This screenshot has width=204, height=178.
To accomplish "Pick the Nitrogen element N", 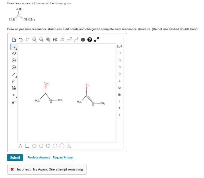I will (120, 67).
